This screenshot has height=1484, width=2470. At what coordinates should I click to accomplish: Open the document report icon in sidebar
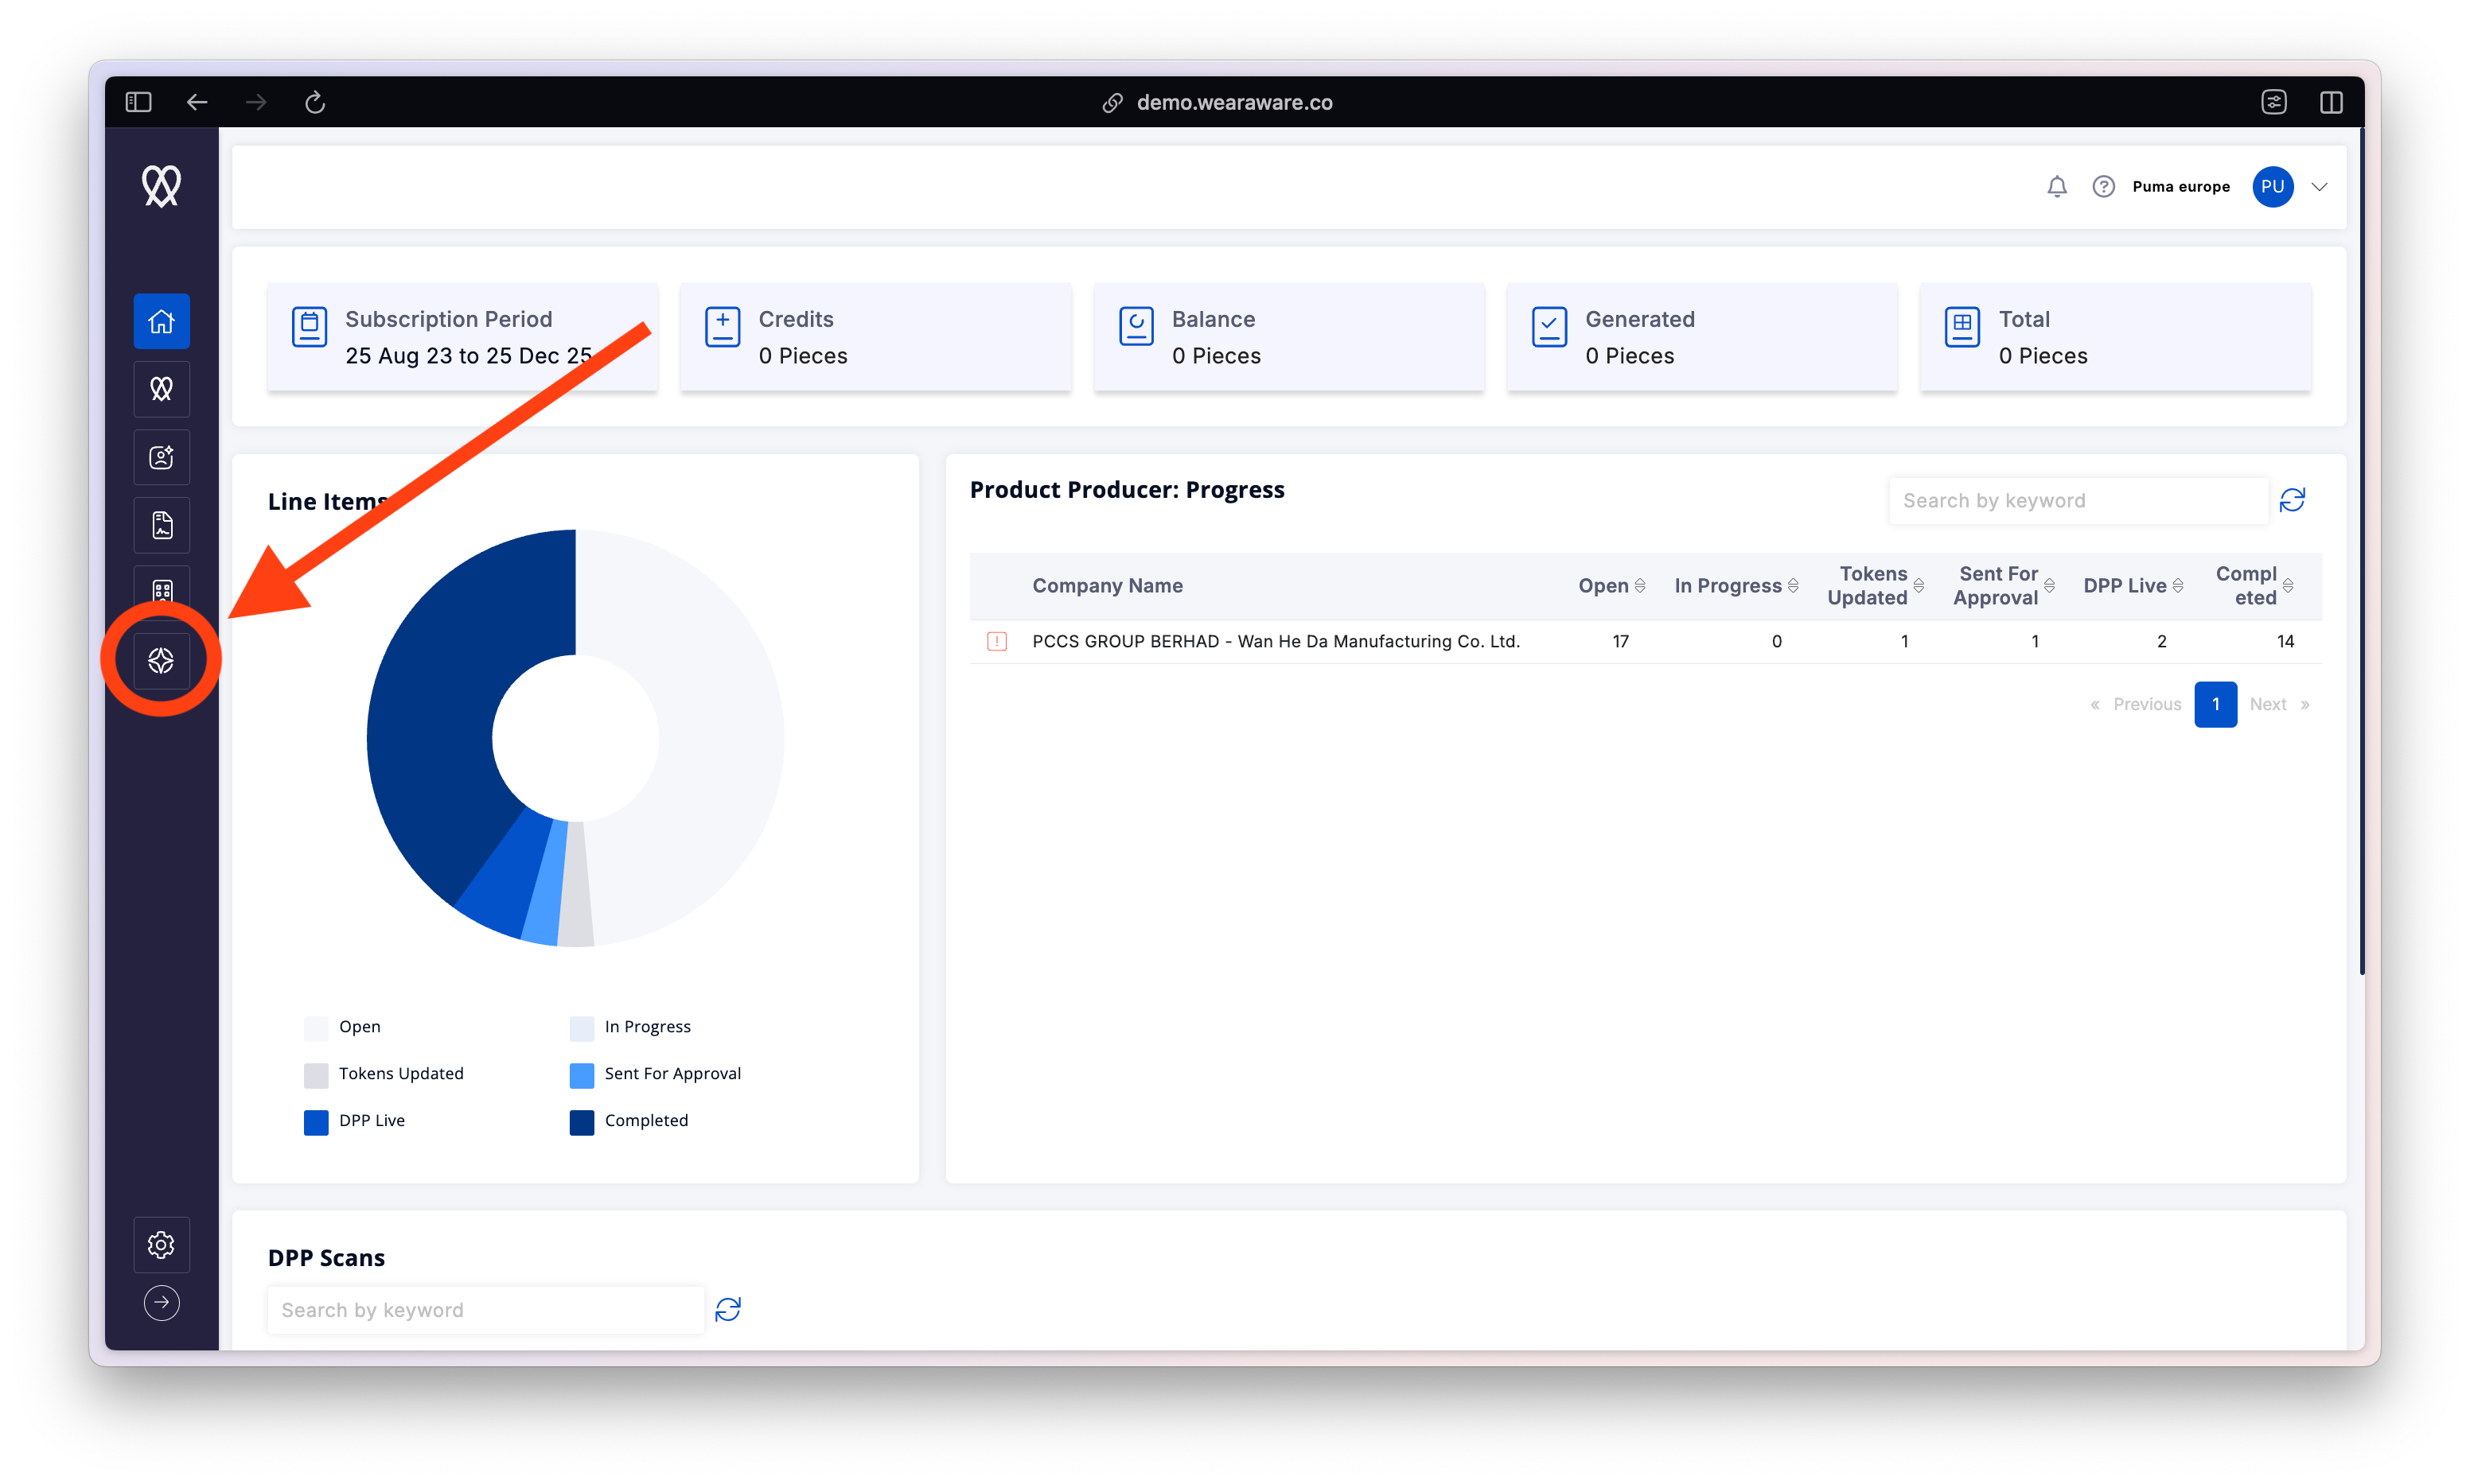(x=161, y=525)
